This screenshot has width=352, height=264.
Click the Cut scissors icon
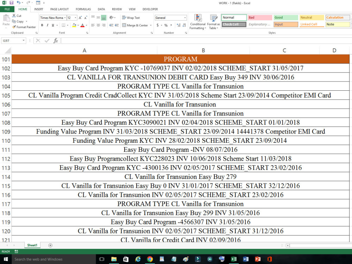point(14,16)
